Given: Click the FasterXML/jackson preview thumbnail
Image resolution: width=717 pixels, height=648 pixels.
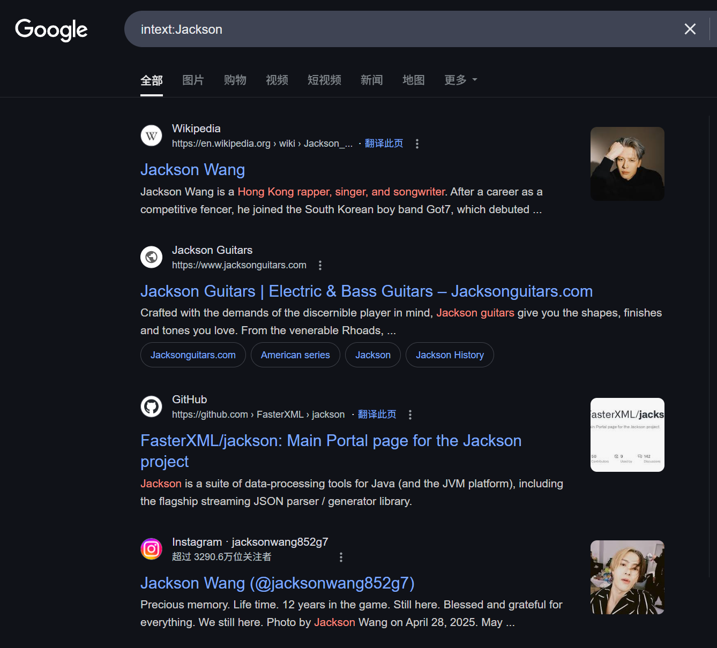Looking at the screenshot, I should [628, 435].
